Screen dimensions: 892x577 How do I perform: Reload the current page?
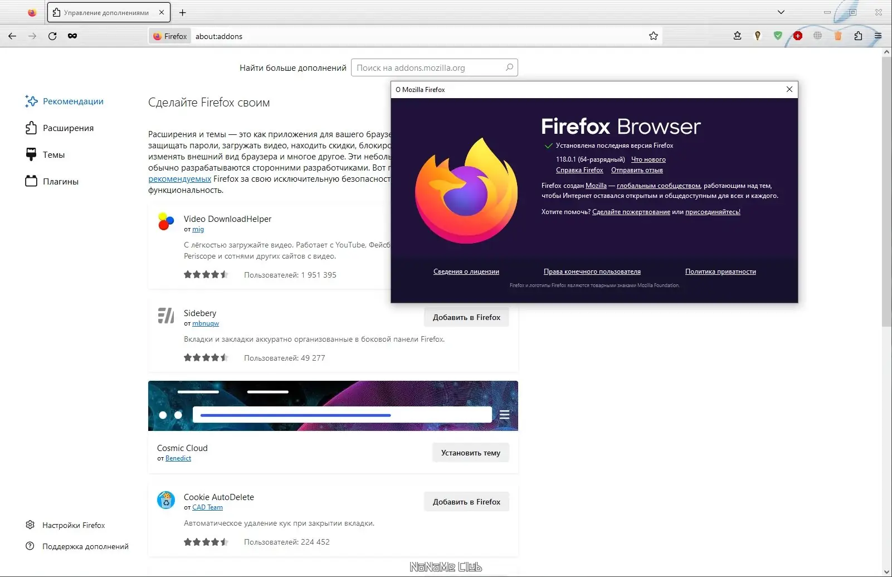[x=52, y=36]
